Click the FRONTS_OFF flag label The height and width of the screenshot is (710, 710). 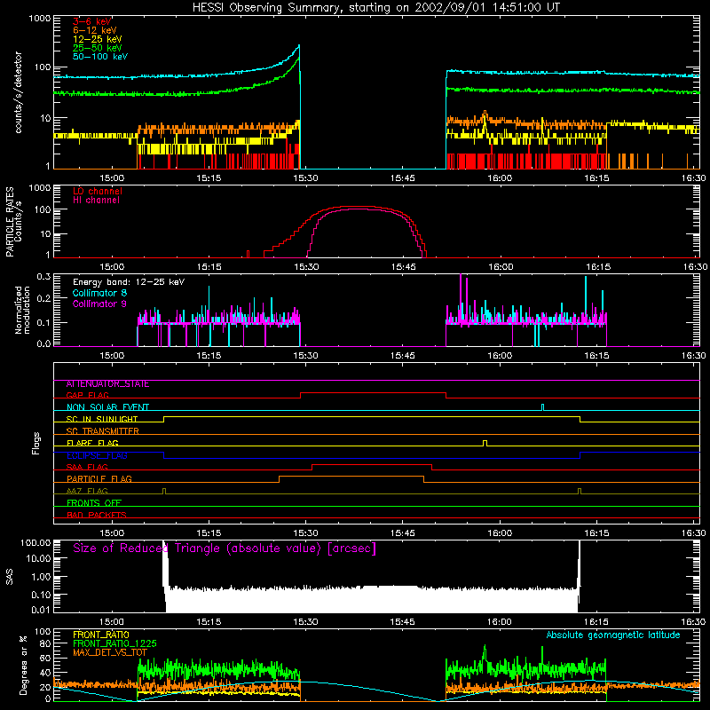[94, 503]
